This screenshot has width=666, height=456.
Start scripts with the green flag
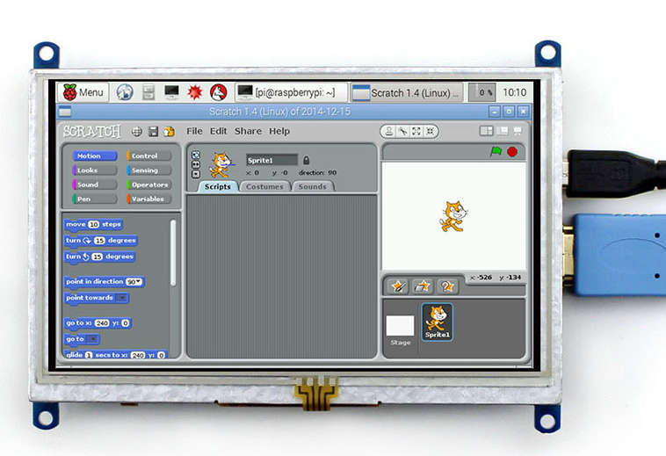point(496,151)
